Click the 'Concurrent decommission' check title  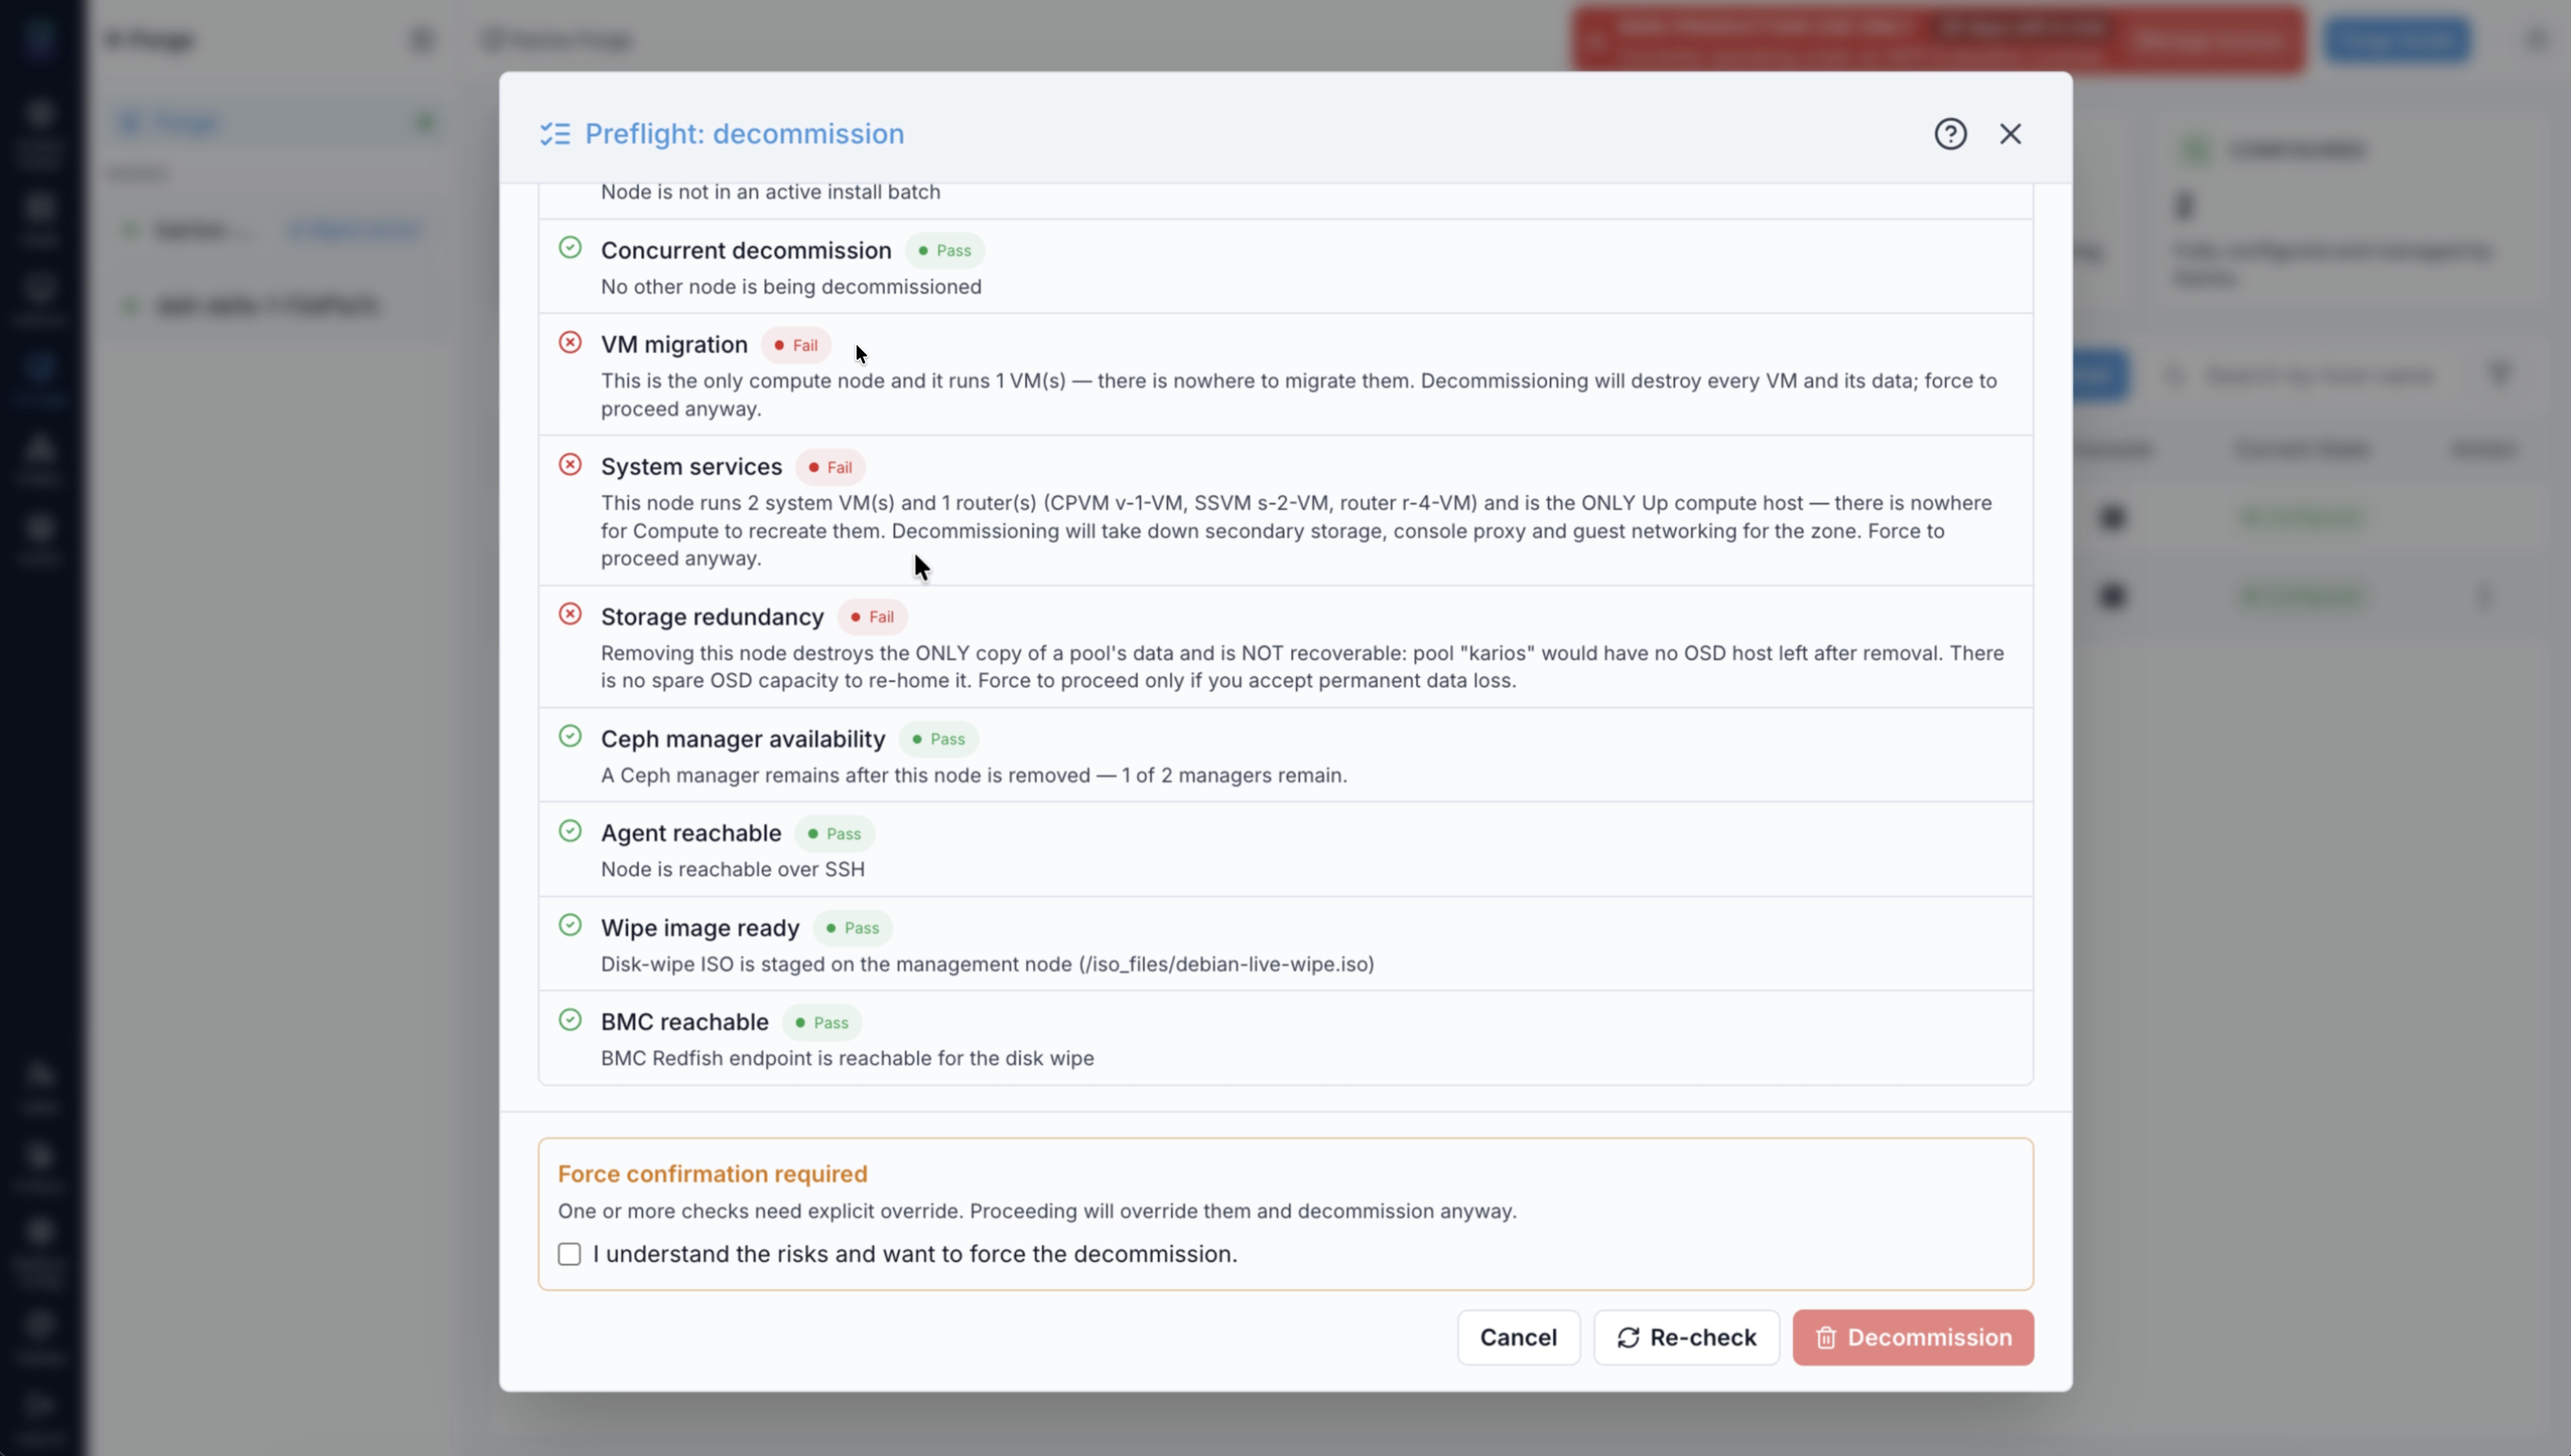point(746,251)
